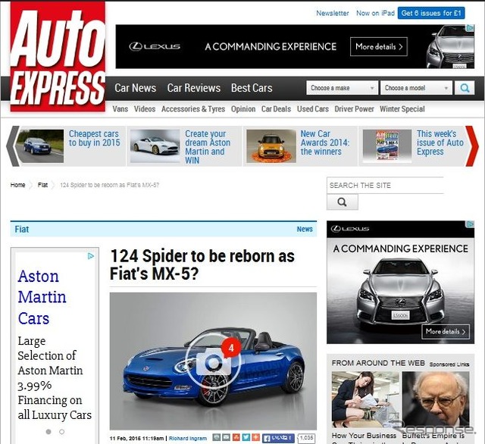Click white Aston Martin carousel thumbnail

pyautogui.click(x=155, y=146)
